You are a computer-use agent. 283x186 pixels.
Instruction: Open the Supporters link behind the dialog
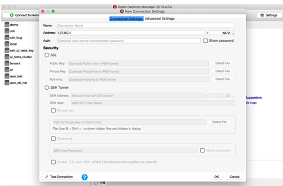point(254,98)
